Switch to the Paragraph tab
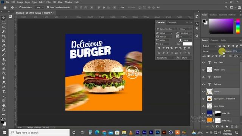The image size is (242, 136). coord(172,22)
